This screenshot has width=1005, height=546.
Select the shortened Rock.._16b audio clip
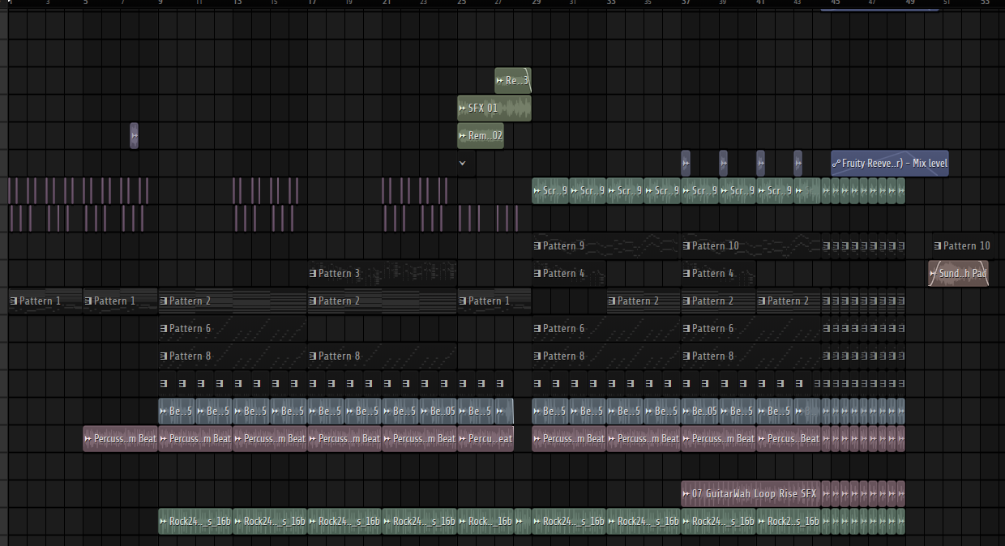pyautogui.click(x=485, y=521)
